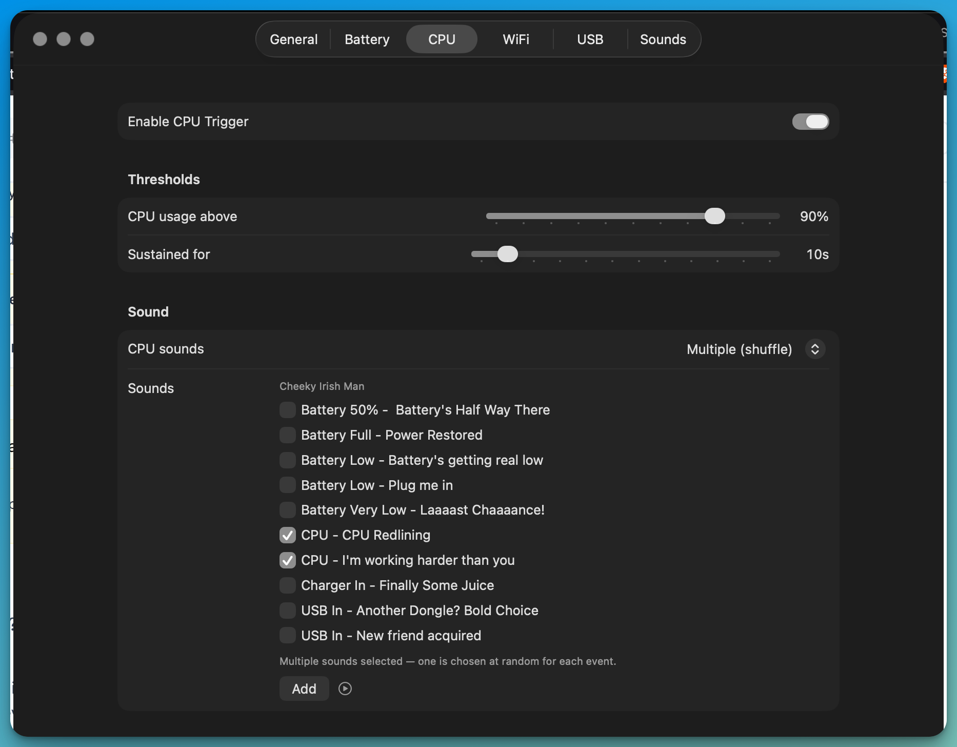Viewport: 957px width, 747px height.
Task: Switch to the General tab
Action: [294, 39]
